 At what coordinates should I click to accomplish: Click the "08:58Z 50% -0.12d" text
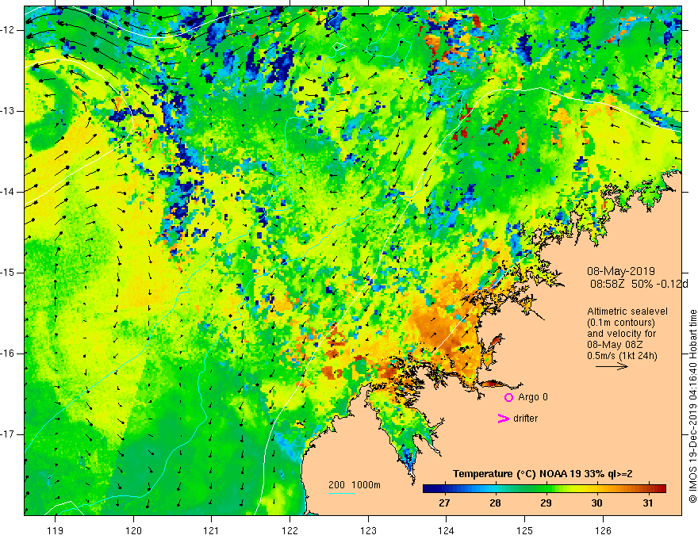pos(639,284)
